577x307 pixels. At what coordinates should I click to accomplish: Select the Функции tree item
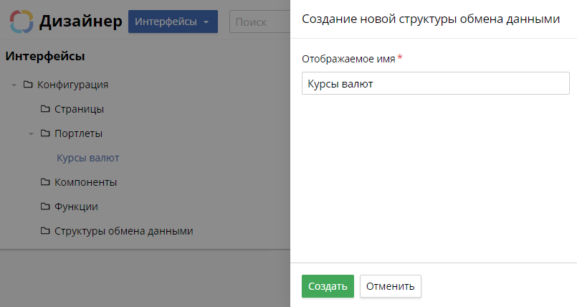click(76, 207)
